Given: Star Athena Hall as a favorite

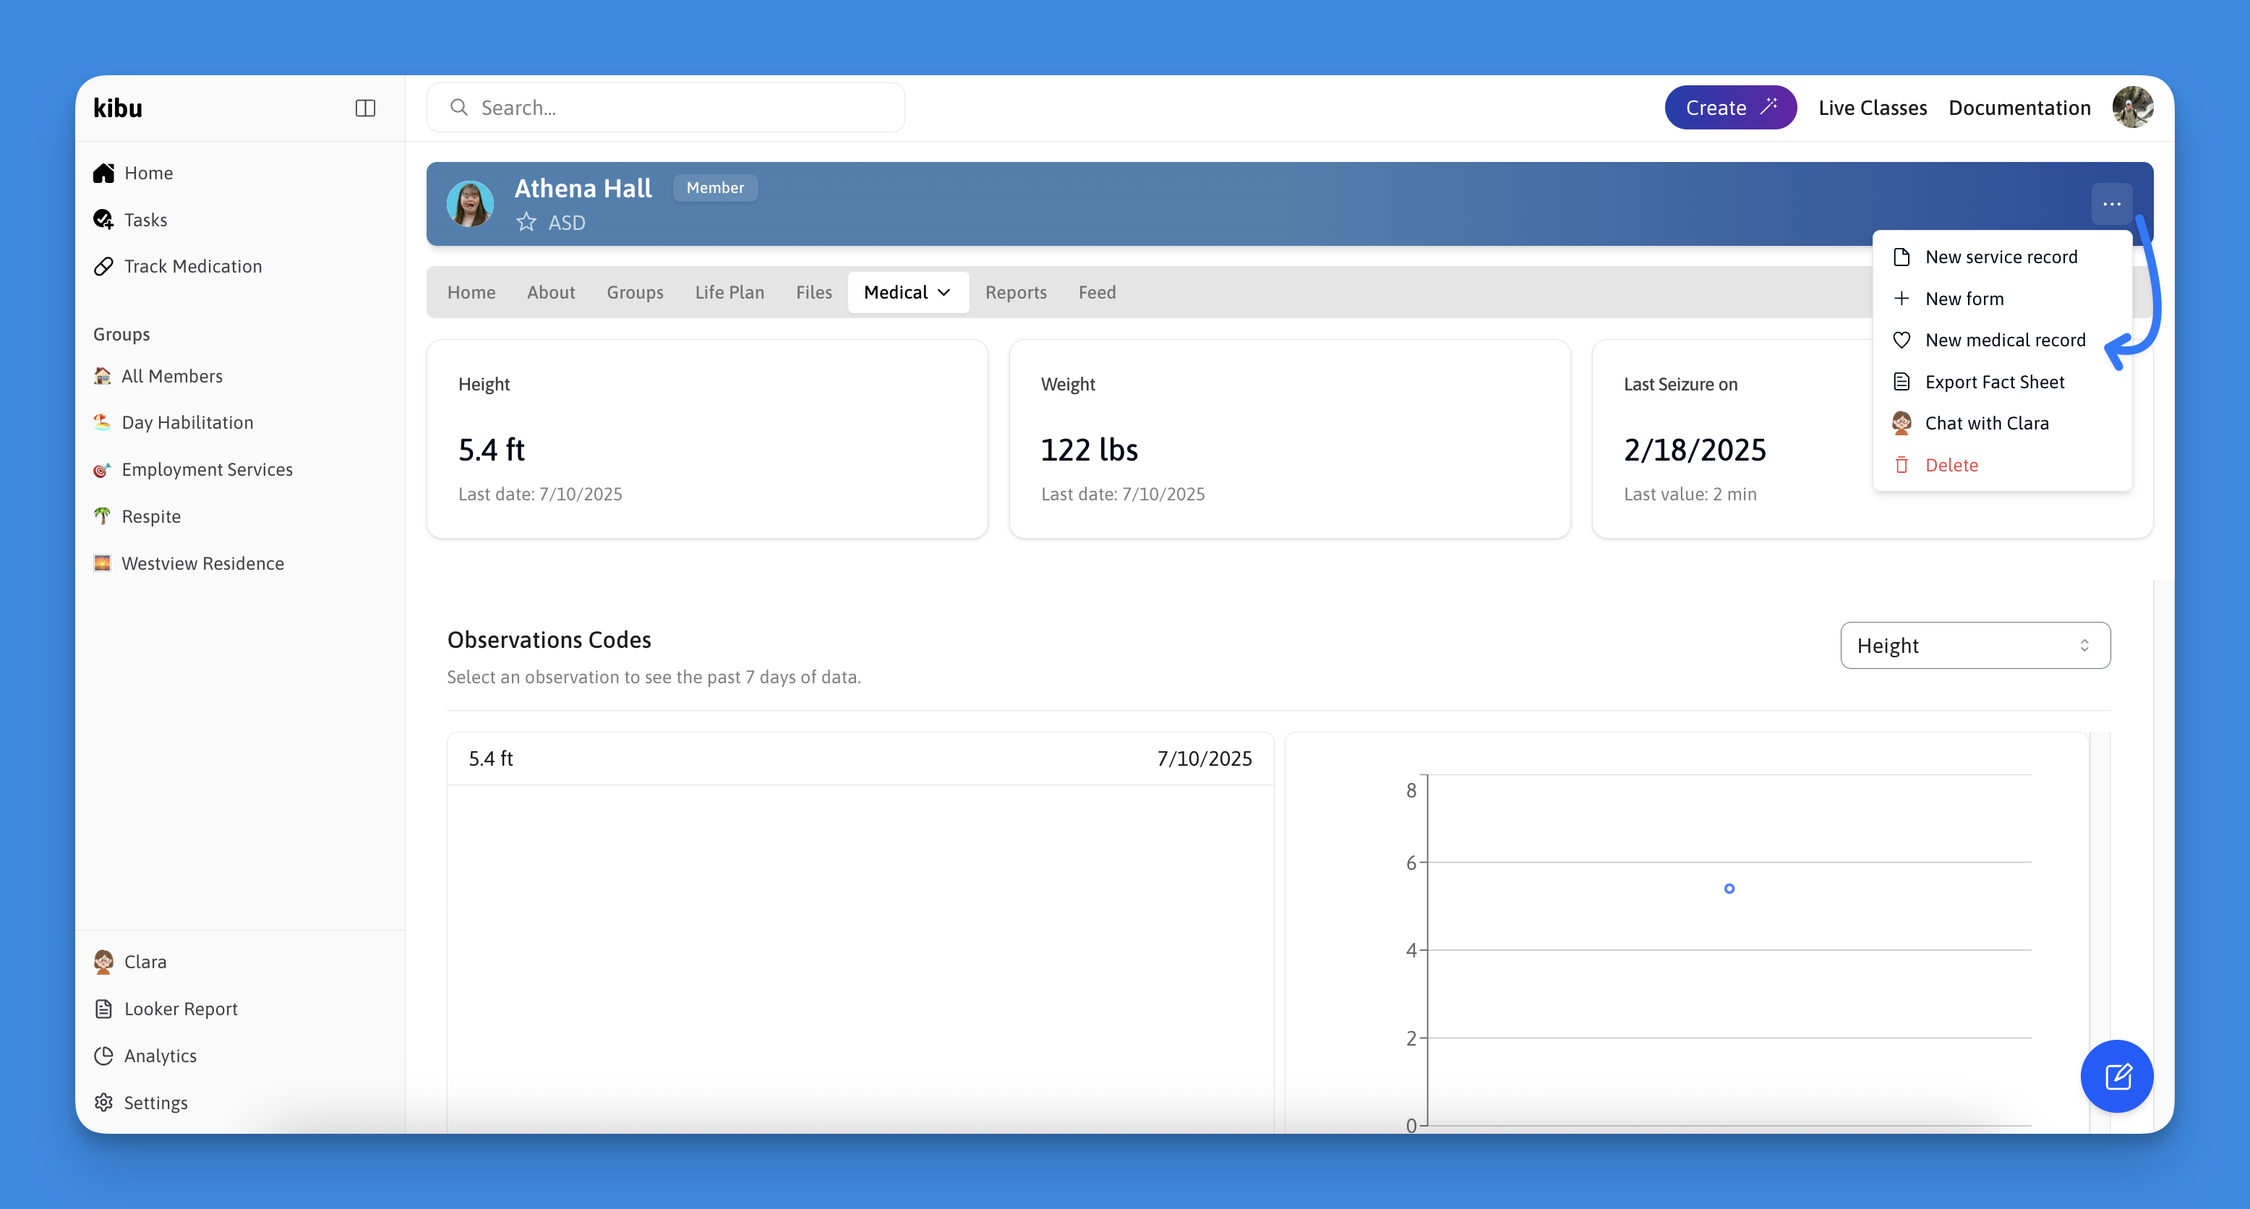Looking at the screenshot, I should 526,222.
